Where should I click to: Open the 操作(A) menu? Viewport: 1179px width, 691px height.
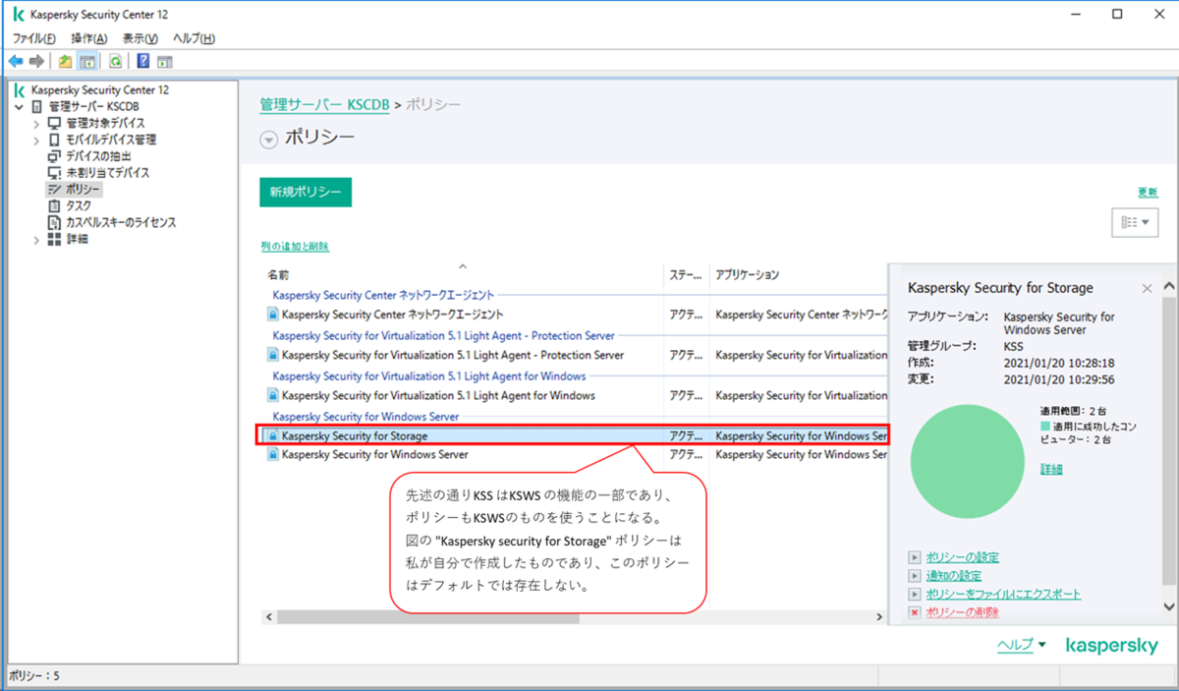click(x=89, y=38)
